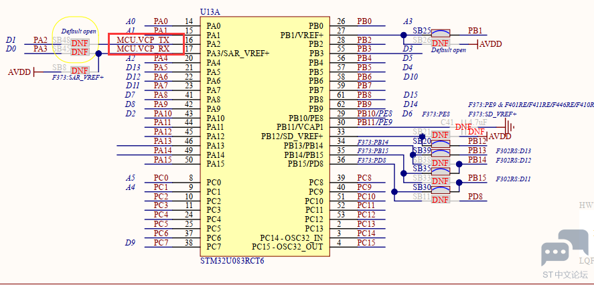Click the AVDD power port left of SB8
594x285 pixels.
pos(22,72)
